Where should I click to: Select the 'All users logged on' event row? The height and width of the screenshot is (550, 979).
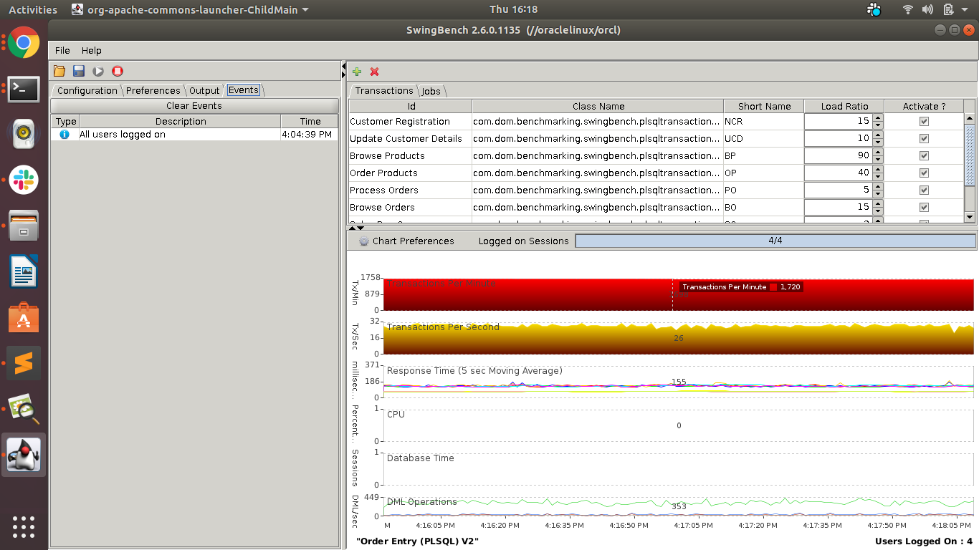194,135
